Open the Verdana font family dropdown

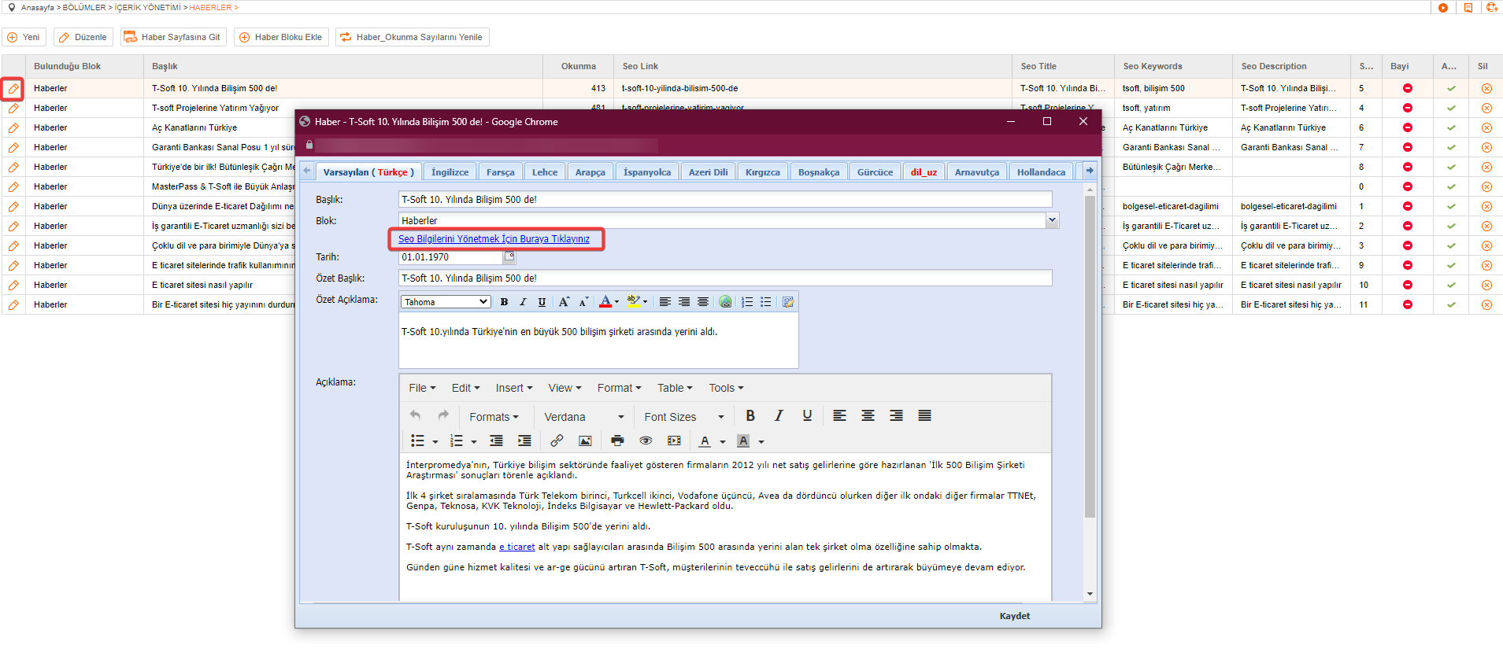[584, 417]
